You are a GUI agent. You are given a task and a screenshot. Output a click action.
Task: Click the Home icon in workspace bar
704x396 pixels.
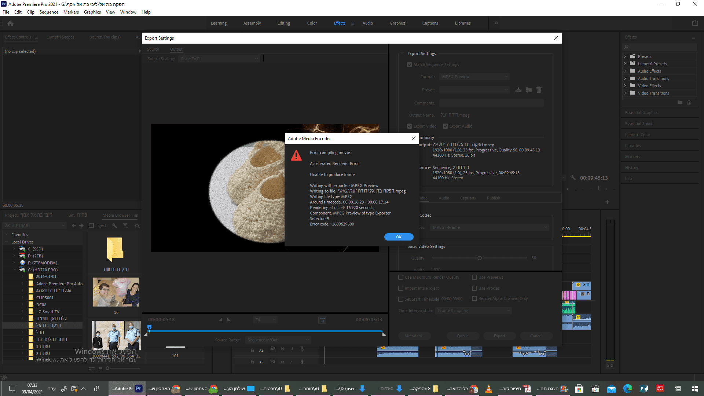pos(10,23)
